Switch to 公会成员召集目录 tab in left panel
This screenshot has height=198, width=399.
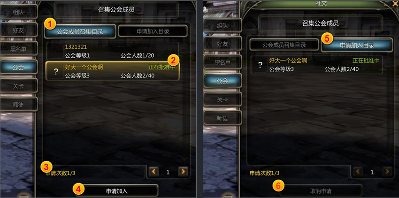point(80,31)
